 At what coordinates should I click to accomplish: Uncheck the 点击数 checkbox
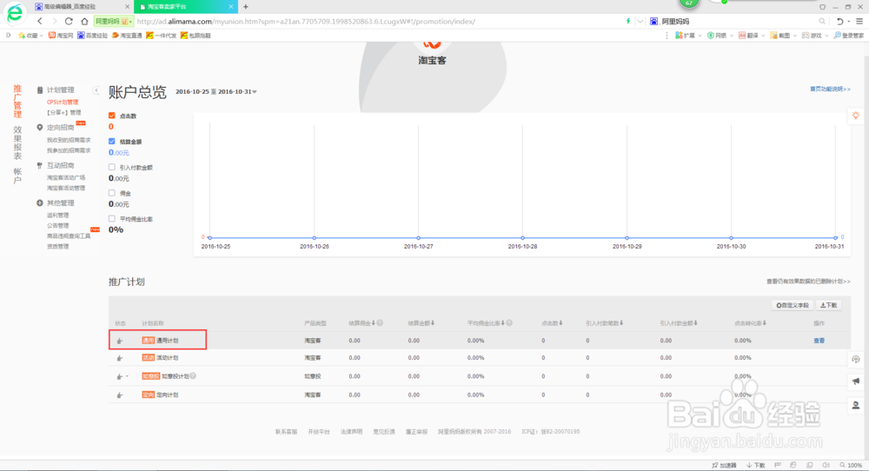coord(112,116)
